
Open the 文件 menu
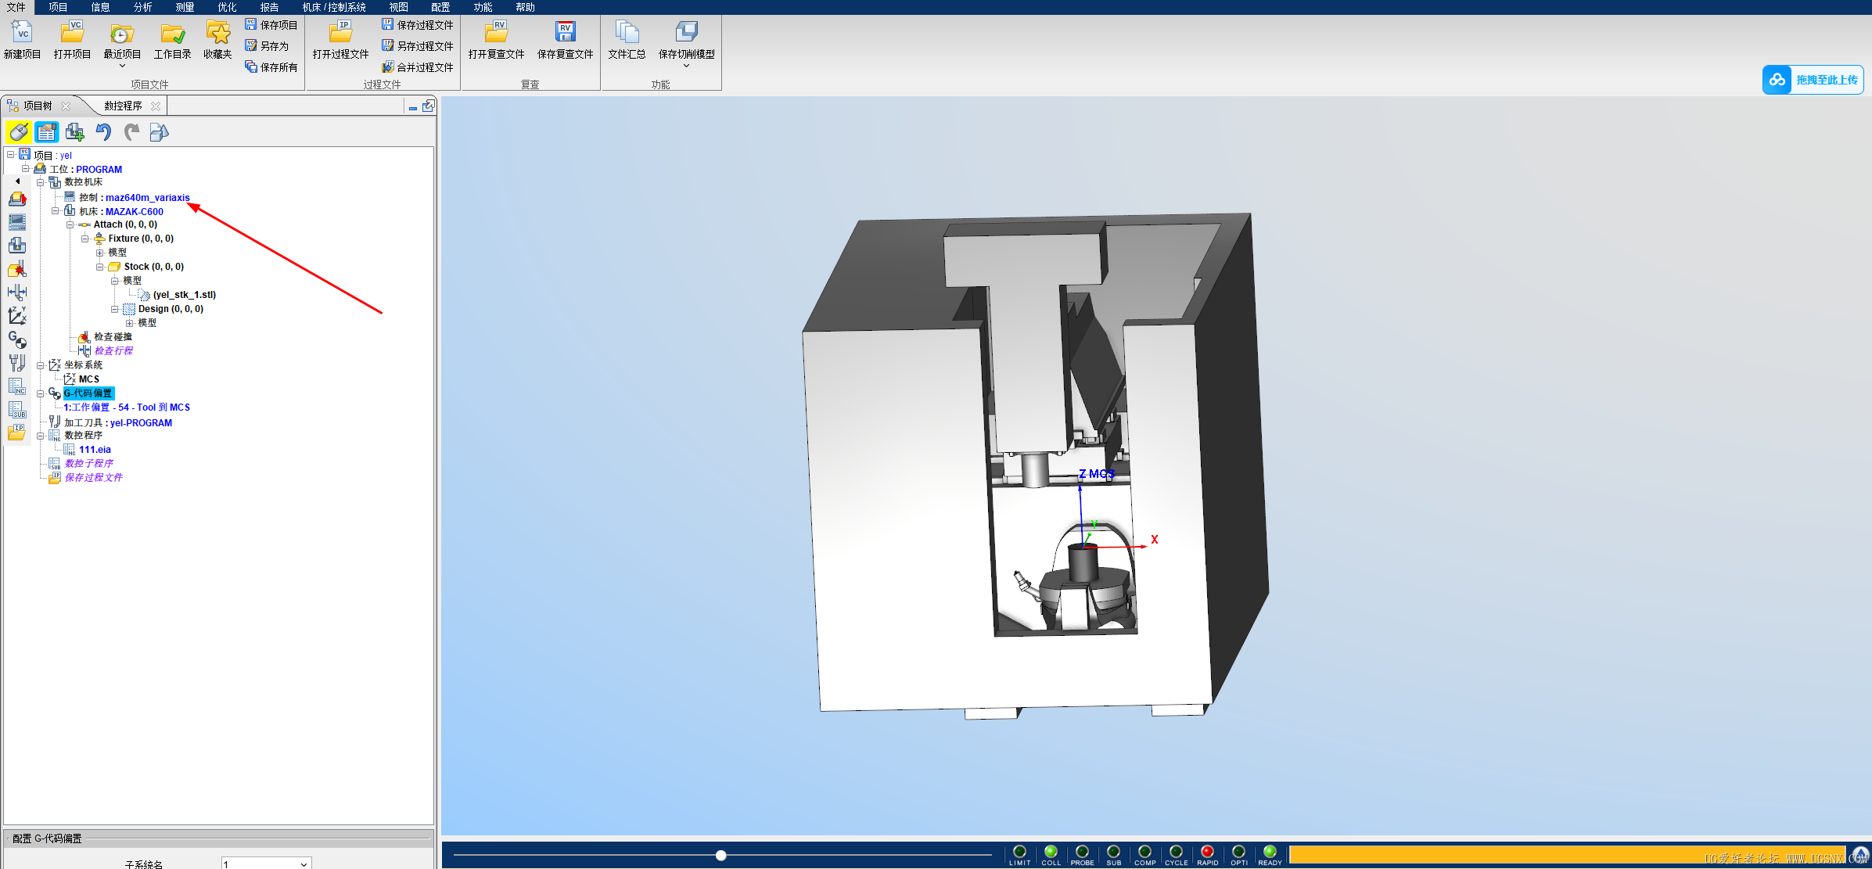point(16,7)
